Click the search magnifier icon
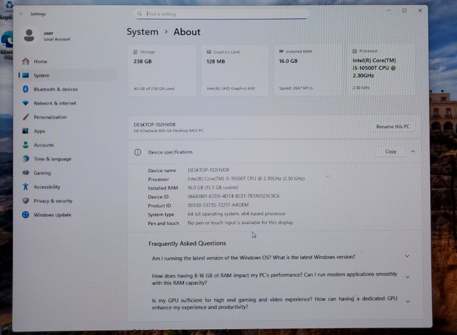This screenshot has height=335, width=457. click(139, 13)
